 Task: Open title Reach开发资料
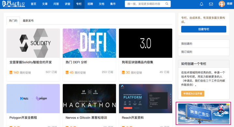click(133, 118)
